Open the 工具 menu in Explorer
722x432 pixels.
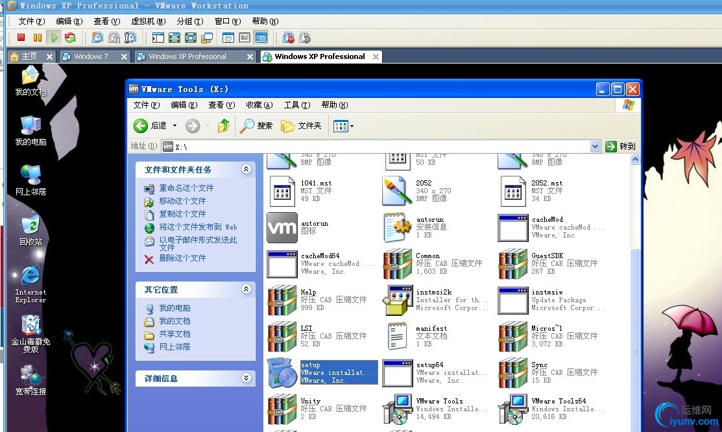pos(297,105)
